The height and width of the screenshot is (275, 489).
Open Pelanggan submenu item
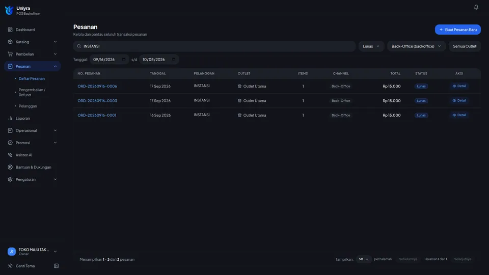point(28,106)
